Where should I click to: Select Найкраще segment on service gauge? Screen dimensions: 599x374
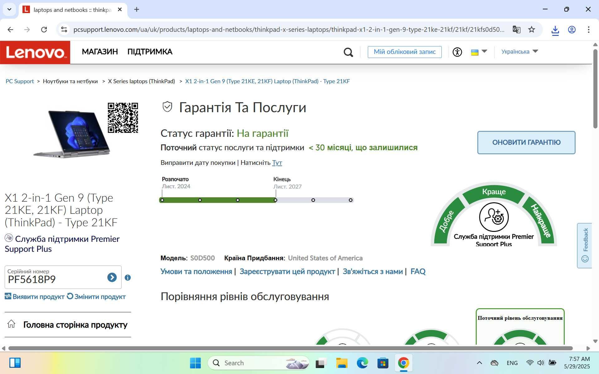(x=541, y=221)
